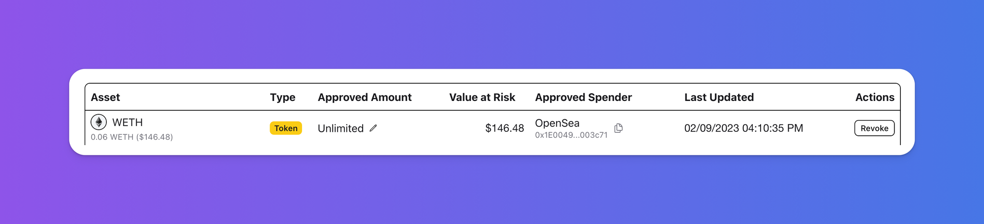Click the Unlimited approved amount text
The image size is (984, 224).
pyautogui.click(x=340, y=128)
